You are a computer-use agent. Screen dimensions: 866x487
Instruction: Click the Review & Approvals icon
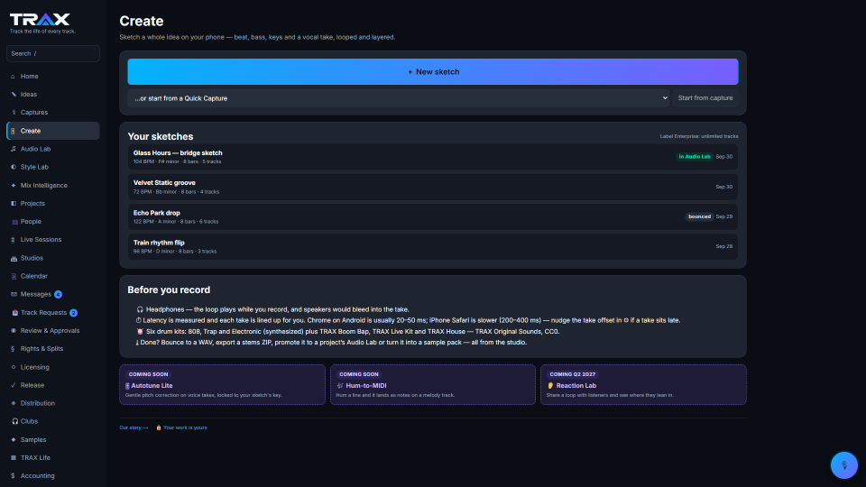(14, 331)
